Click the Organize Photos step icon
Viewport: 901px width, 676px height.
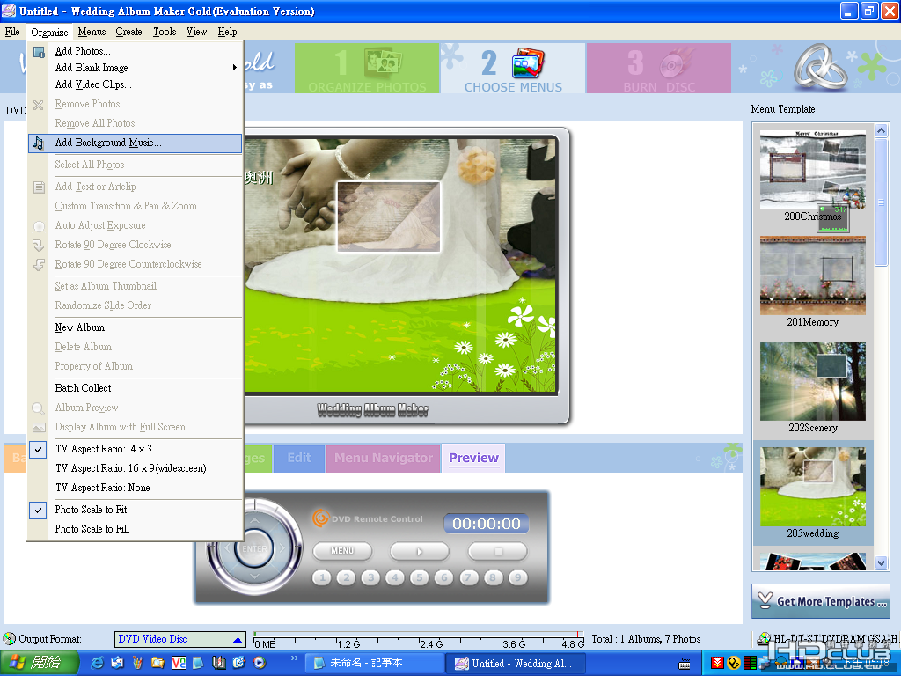click(383, 62)
